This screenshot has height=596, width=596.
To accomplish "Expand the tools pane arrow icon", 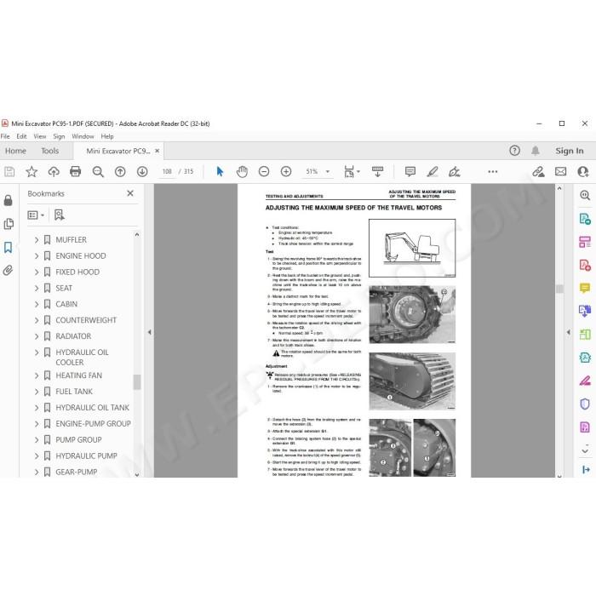I will [x=586, y=470].
